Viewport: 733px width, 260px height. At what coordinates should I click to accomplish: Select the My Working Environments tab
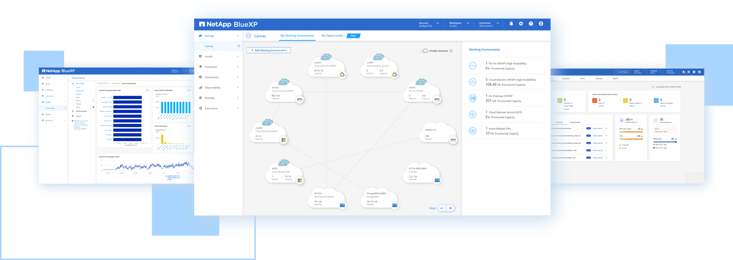pyautogui.click(x=297, y=36)
